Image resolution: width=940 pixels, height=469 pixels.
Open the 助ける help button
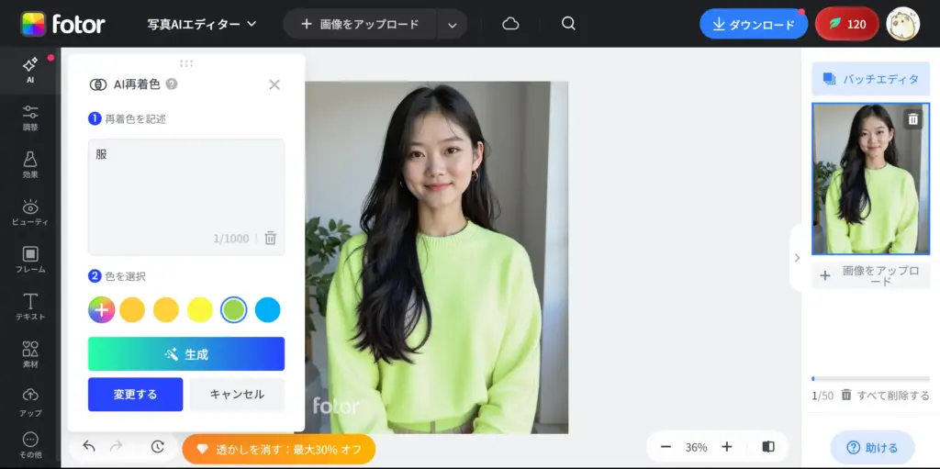[872, 447]
